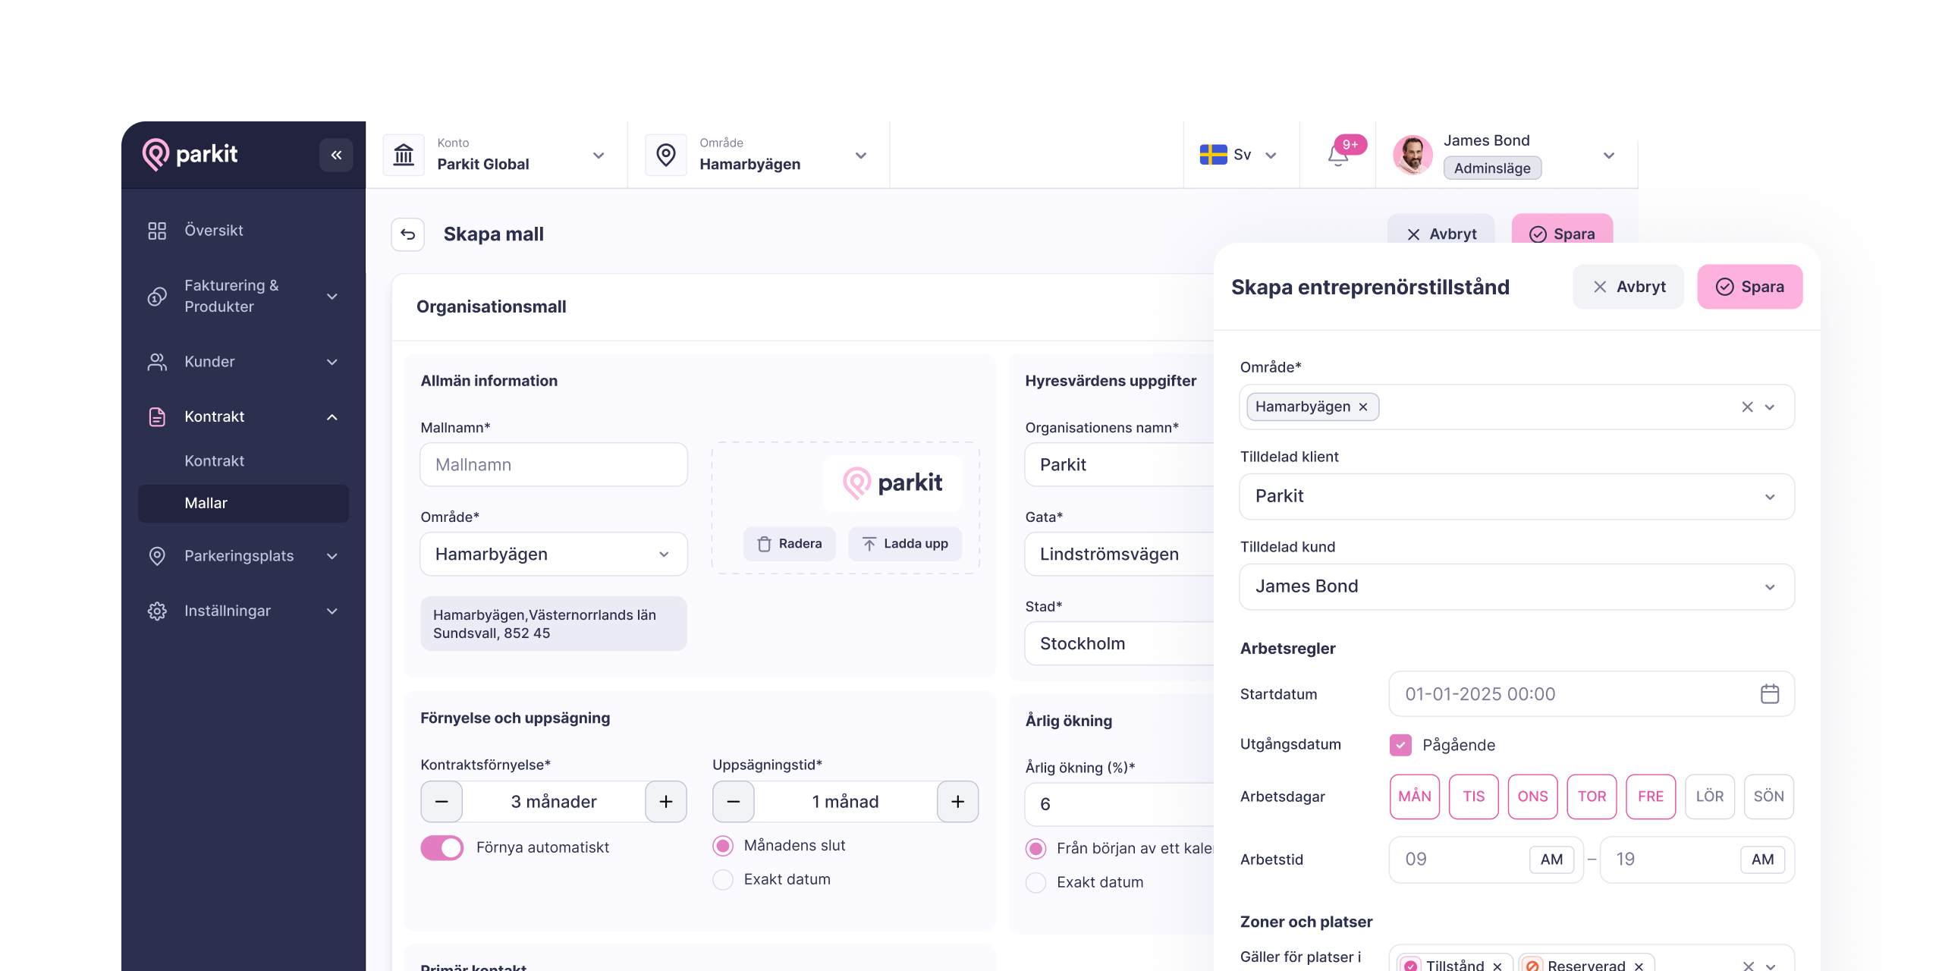Click Spara in the entreprenörstillstånd panel
The image size is (1942, 971).
point(1749,287)
